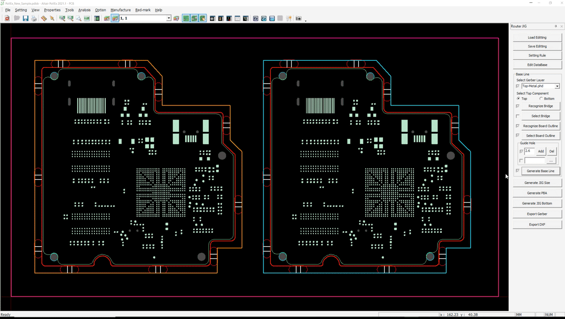Click the red close-file toolbar icon

click(7, 18)
